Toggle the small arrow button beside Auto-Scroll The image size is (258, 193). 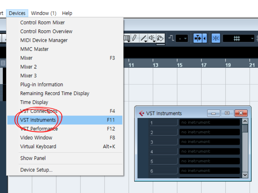point(204,38)
